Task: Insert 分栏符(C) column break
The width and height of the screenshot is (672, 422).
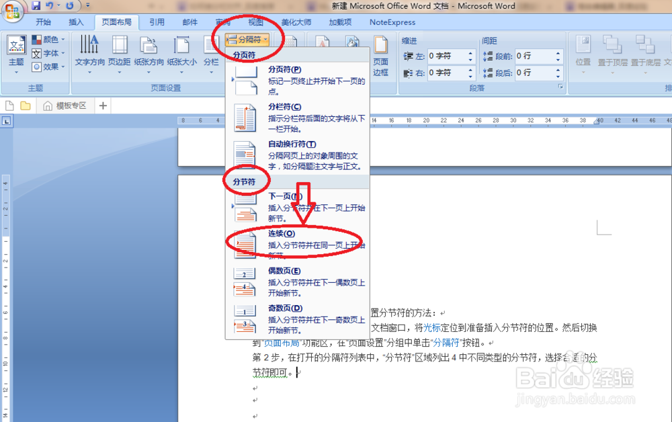Action: pyautogui.click(x=298, y=118)
